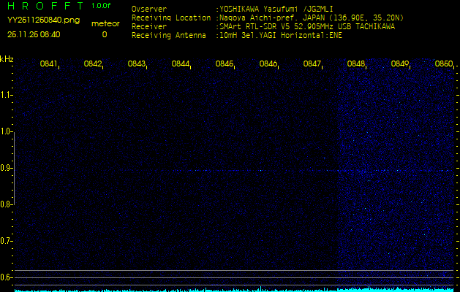The width and height of the screenshot is (460, 292).
Task: Click time marker 0847
Action: pyautogui.click(x=312, y=64)
